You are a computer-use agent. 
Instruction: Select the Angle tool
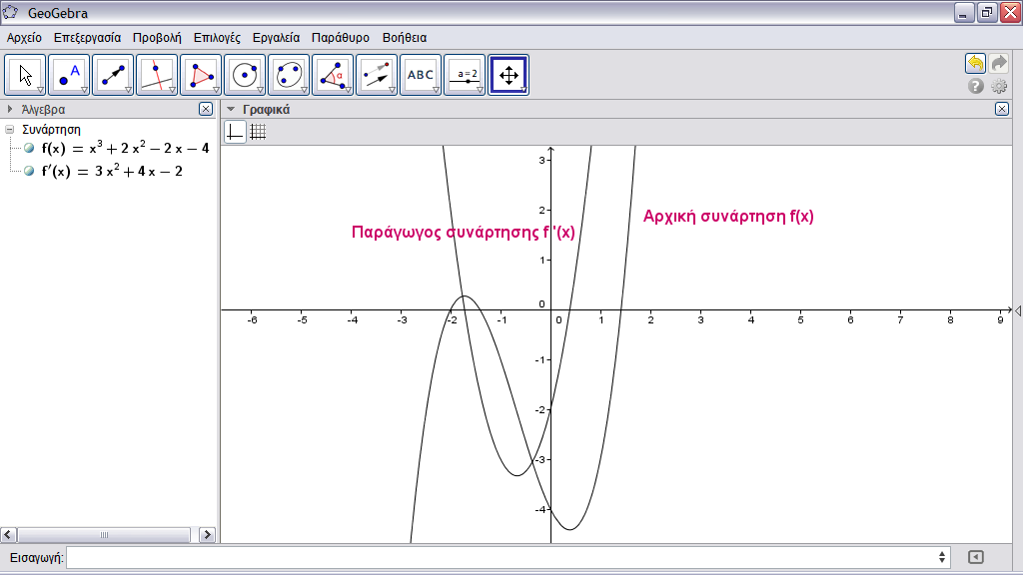click(332, 75)
